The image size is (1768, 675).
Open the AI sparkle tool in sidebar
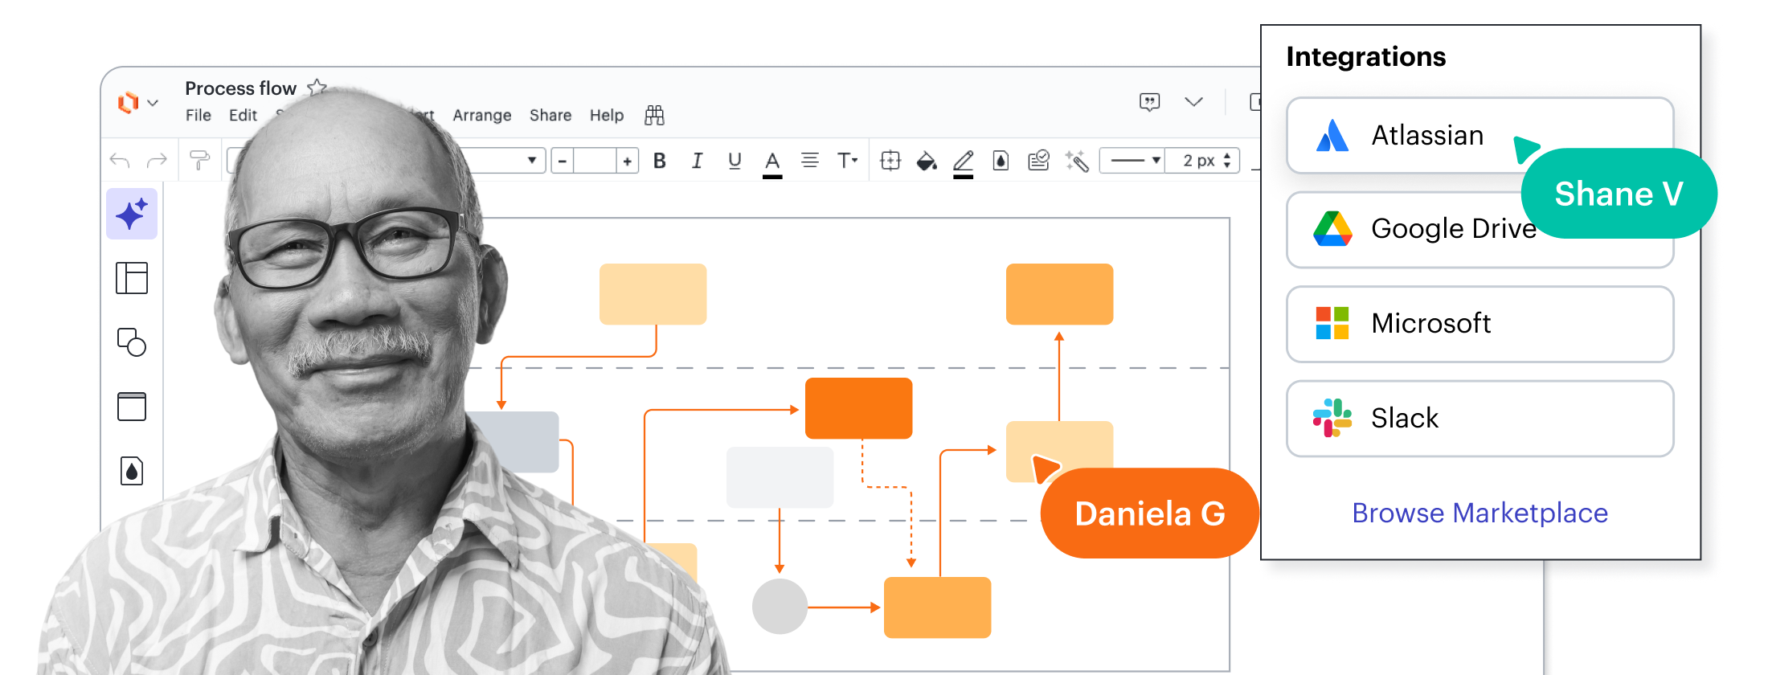point(132,215)
